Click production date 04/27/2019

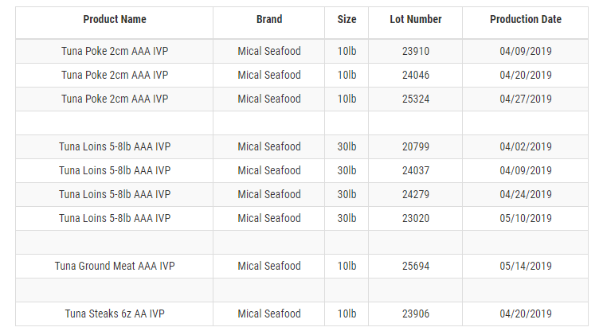pos(526,99)
